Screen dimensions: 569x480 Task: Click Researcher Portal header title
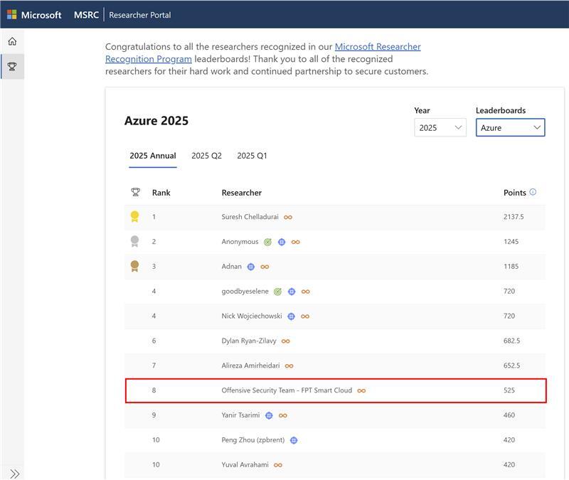click(139, 15)
